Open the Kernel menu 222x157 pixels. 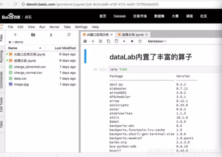[x=54, y=27]
